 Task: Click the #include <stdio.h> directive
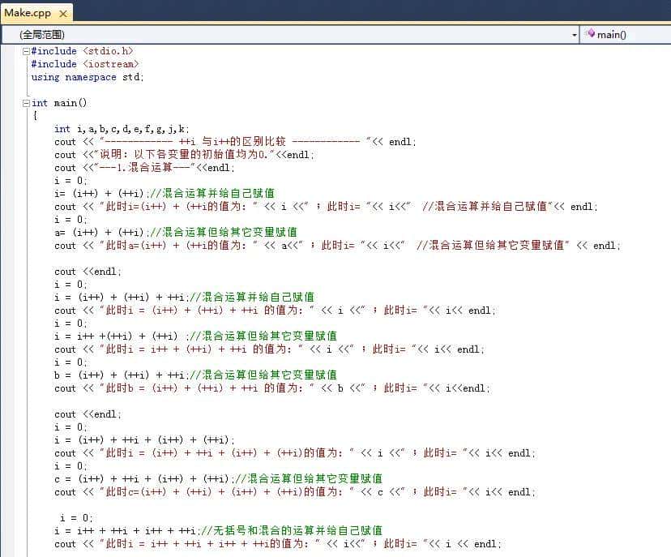[81, 50]
